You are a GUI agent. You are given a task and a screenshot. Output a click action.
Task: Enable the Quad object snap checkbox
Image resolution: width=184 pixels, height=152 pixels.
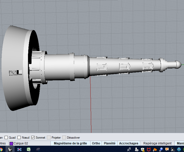pos(6,138)
